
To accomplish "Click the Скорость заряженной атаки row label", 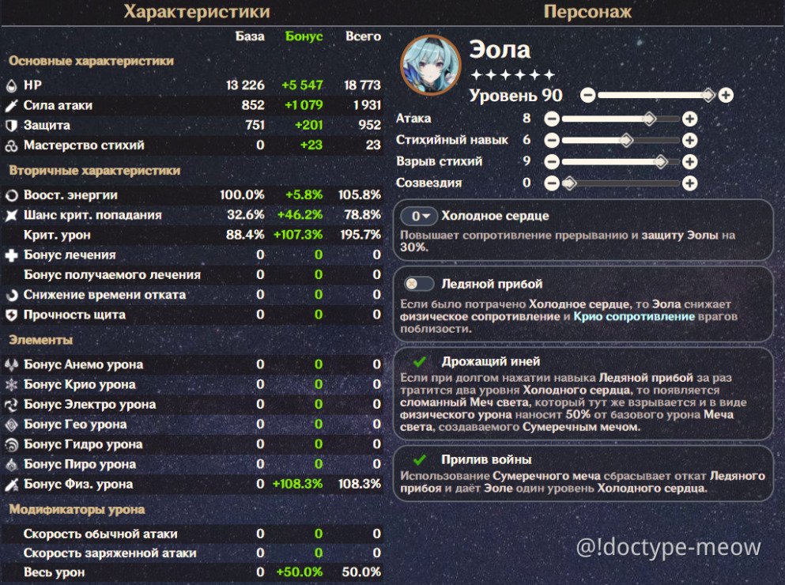I will 110,553.
